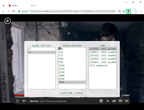This screenshot has height=110, width=144.
Task: Click the Netflix URL in the address bar
Action: [x=74, y=11]
